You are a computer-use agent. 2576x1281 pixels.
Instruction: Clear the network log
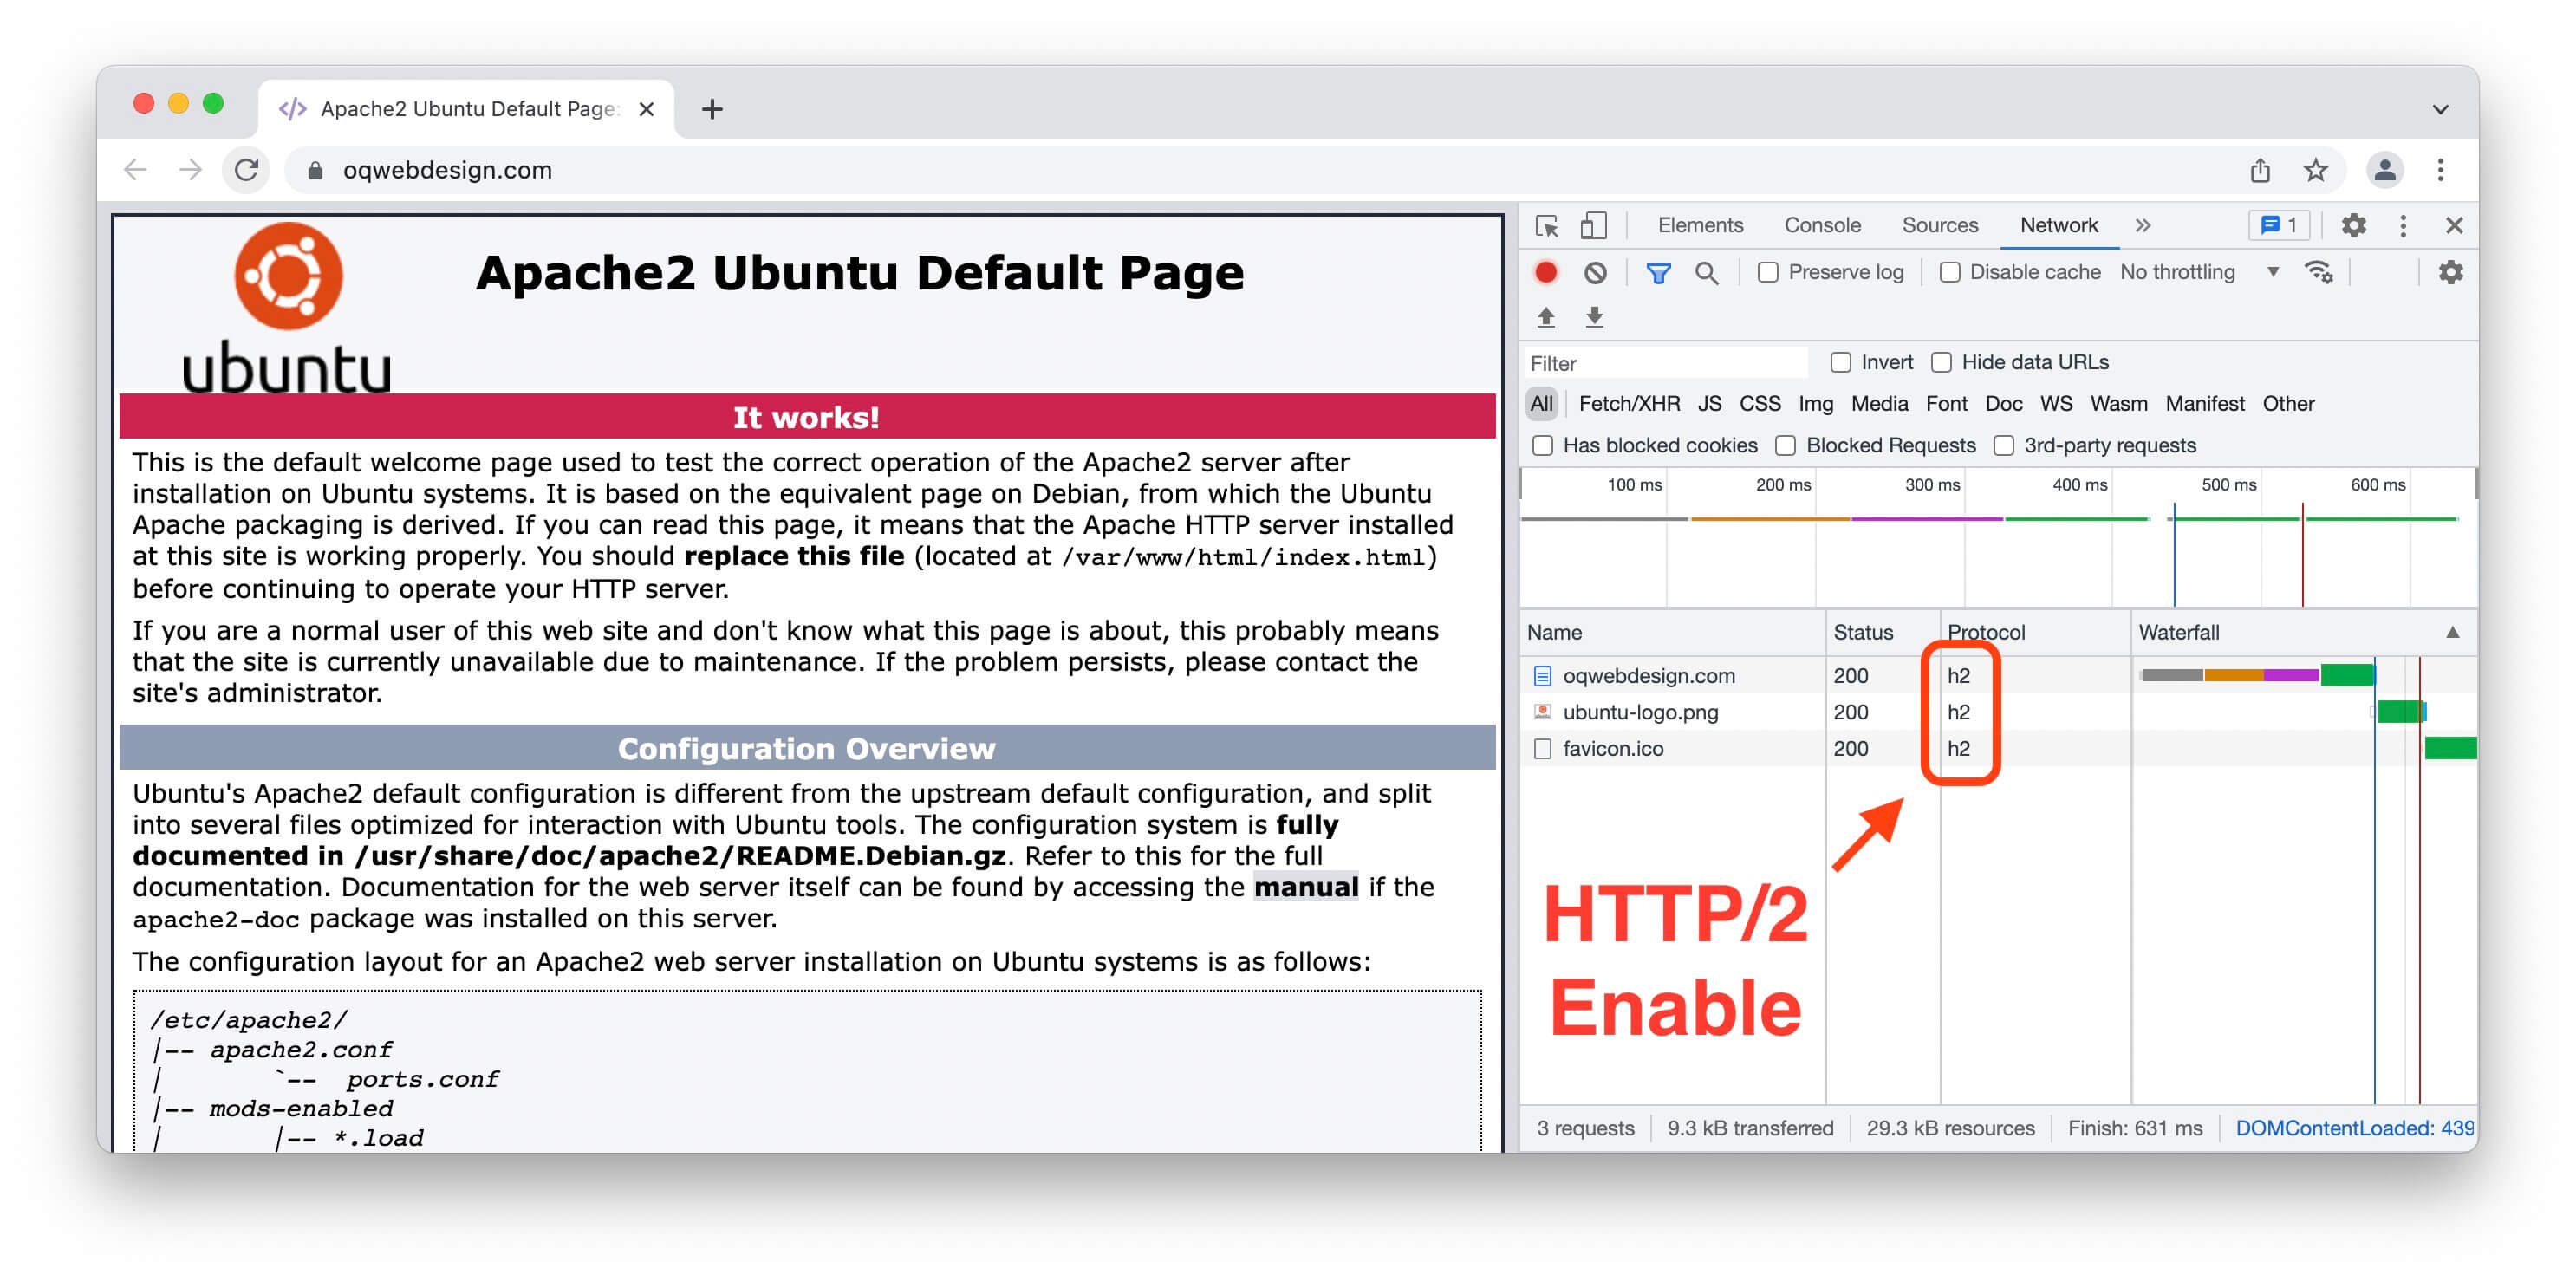1595,272
